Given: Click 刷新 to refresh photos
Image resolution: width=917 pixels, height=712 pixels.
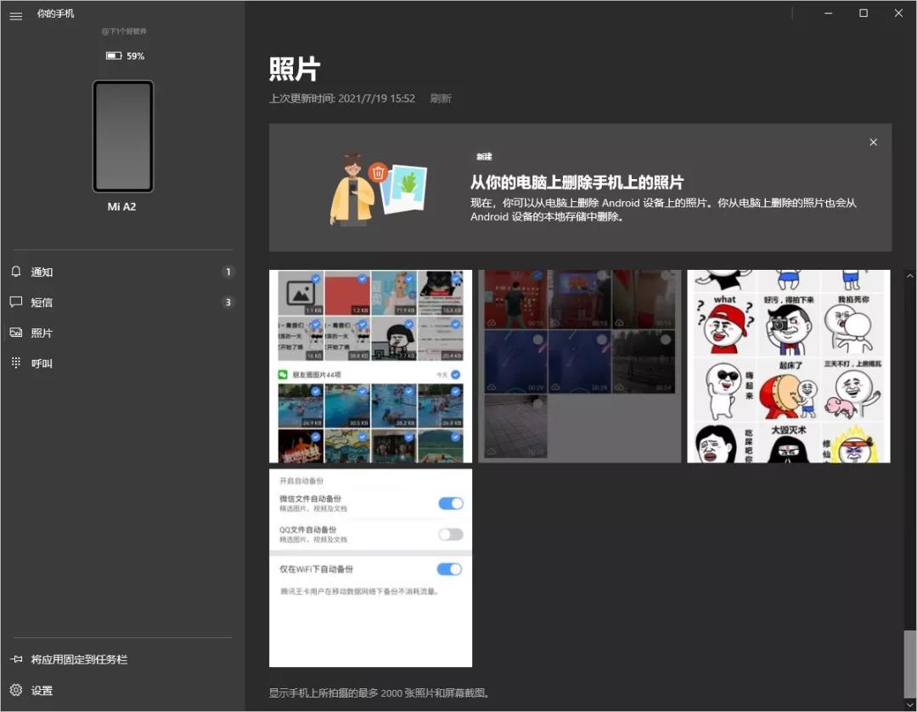Looking at the screenshot, I should (440, 98).
